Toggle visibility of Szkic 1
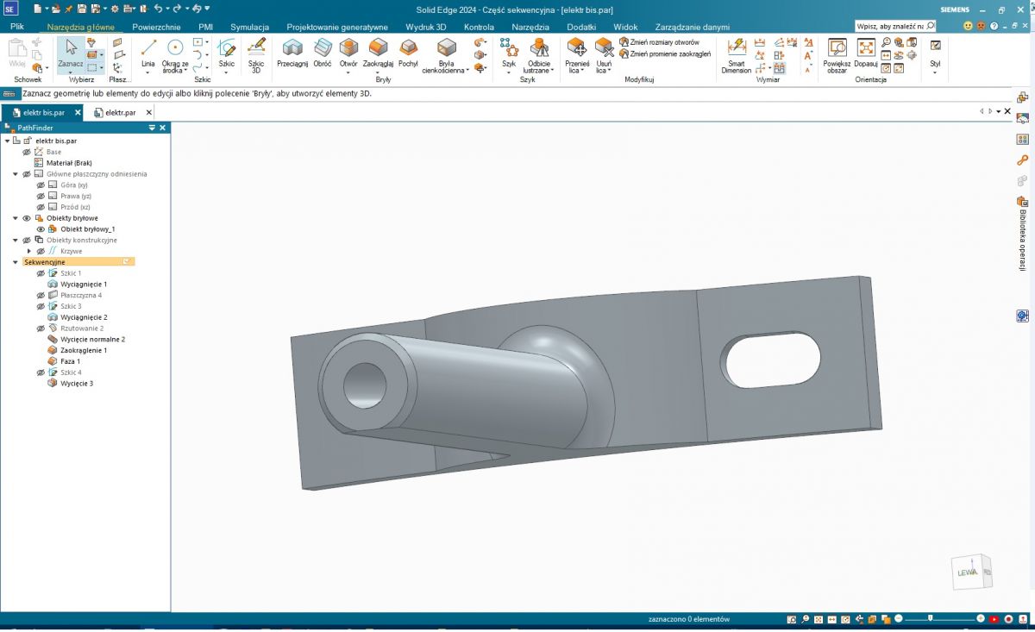This screenshot has width=1035, height=632. [x=41, y=273]
